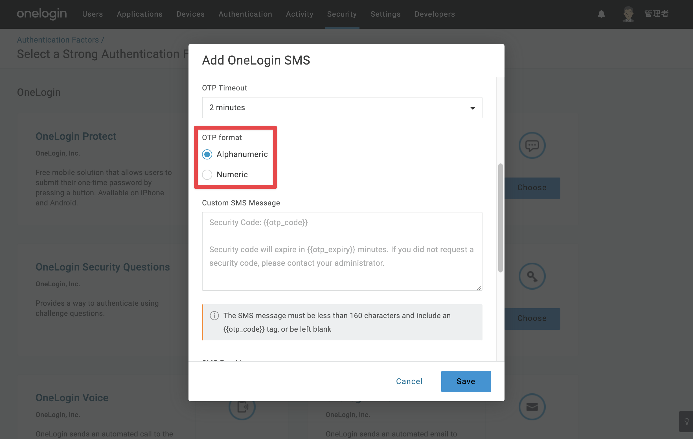Click the OneLogin Protect description text

pyautogui.click(x=104, y=188)
